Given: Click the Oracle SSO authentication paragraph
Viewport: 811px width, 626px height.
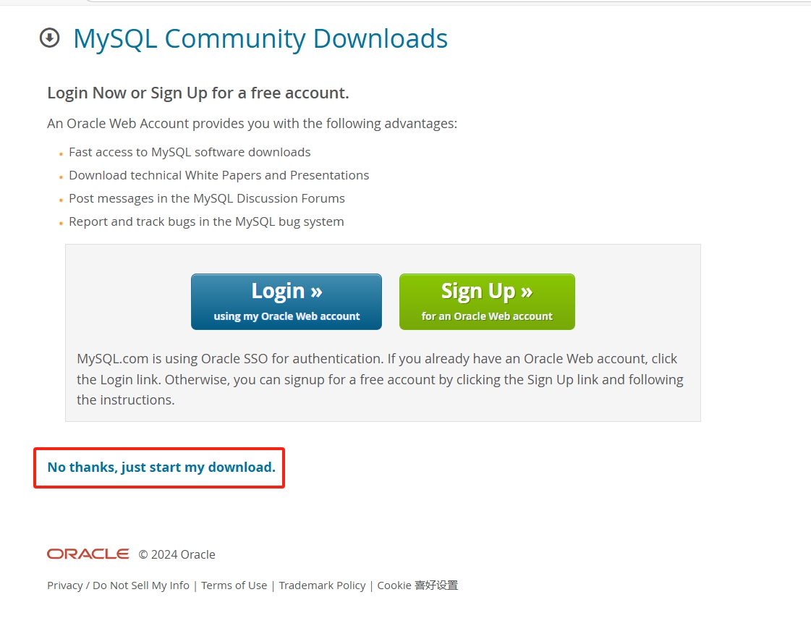Looking at the screenshot, I should point(380,379).
